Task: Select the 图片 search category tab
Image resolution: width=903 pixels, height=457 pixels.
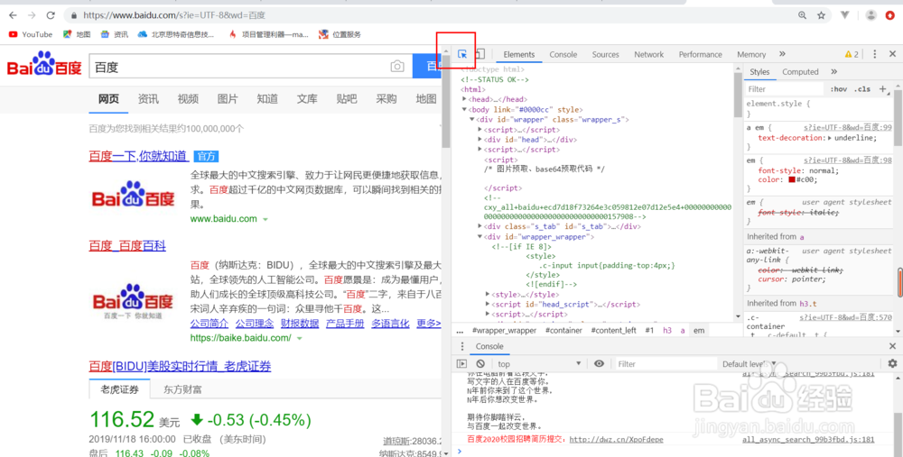Action: pyautogui.click(x=228, y=99)
